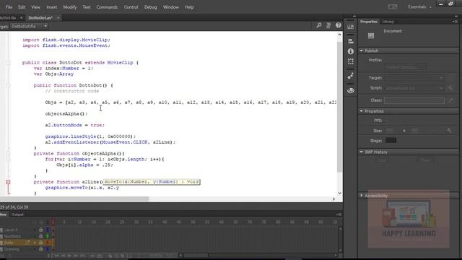Click the sync settings icon beside Essentials
The image size is (462, 260).
(x=393, y=6)
